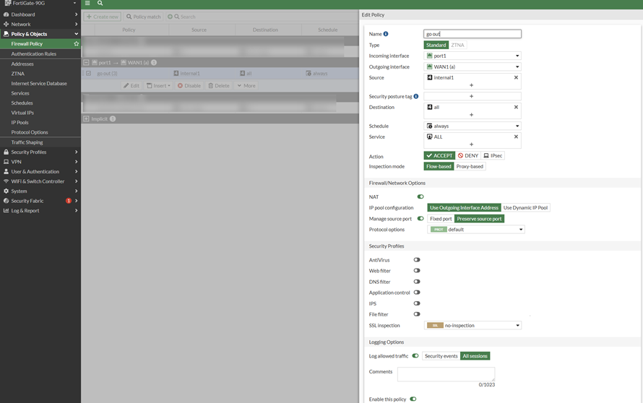Click the hamburger menu icon in top bar

pyautogui.click(x=87, y=3)
